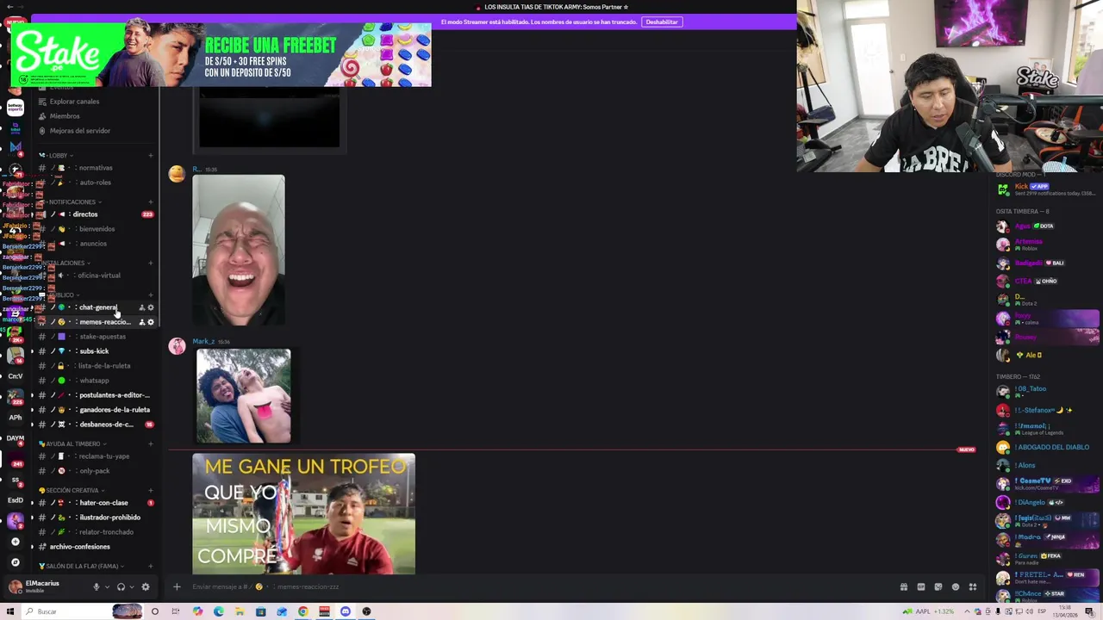The image size is (1103, 620).
Task: Open the betway esports server icon
Action: pos(16,108)
